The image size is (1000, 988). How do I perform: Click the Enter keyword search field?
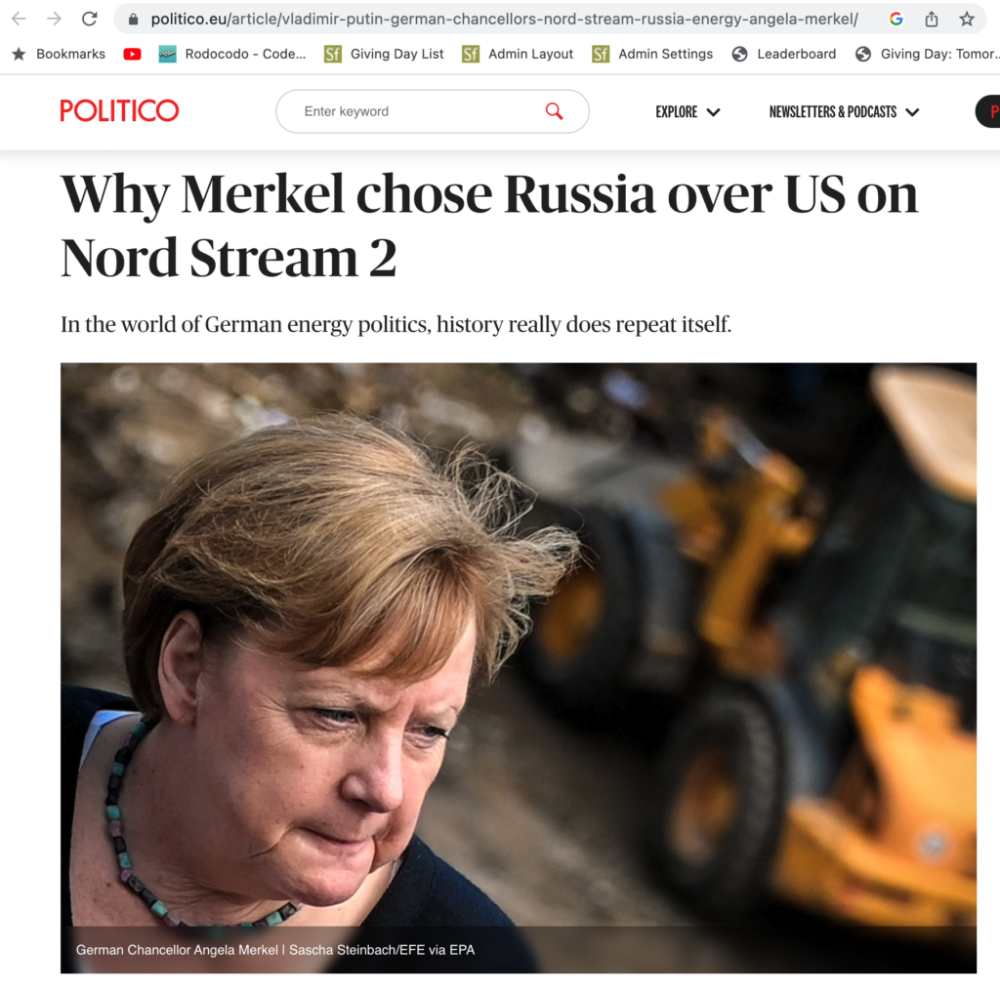433,111
